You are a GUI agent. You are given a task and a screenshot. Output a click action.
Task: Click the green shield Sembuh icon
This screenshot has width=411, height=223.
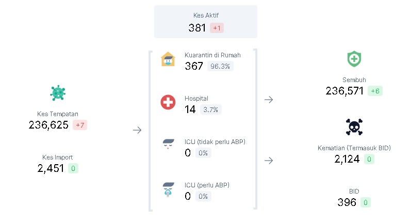tap(354, 59)
